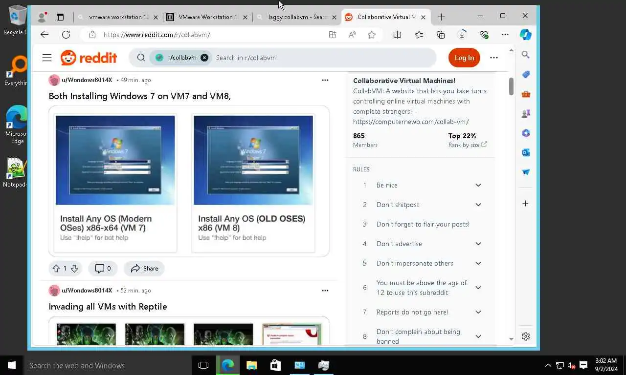Open Edge Collections
Viewport: 626px width, 375px height.
coord(441,35)
